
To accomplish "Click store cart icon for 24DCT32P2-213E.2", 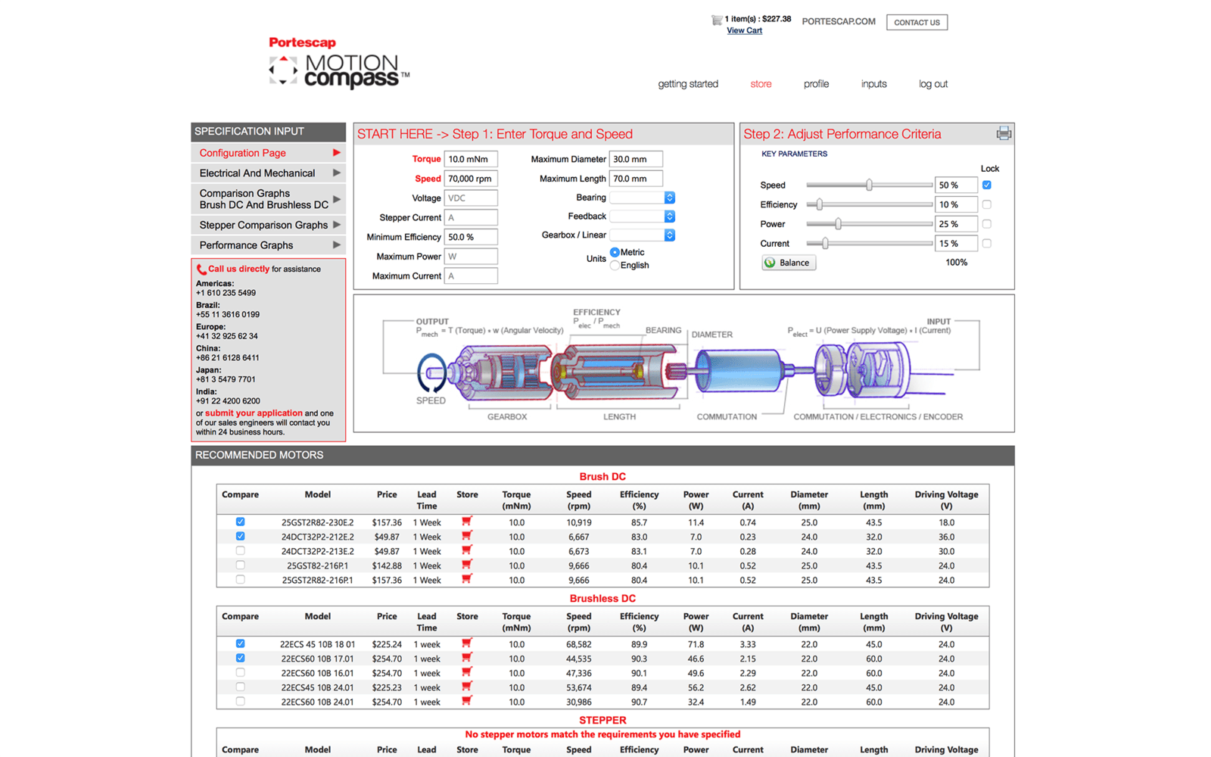I will (467, 550).
